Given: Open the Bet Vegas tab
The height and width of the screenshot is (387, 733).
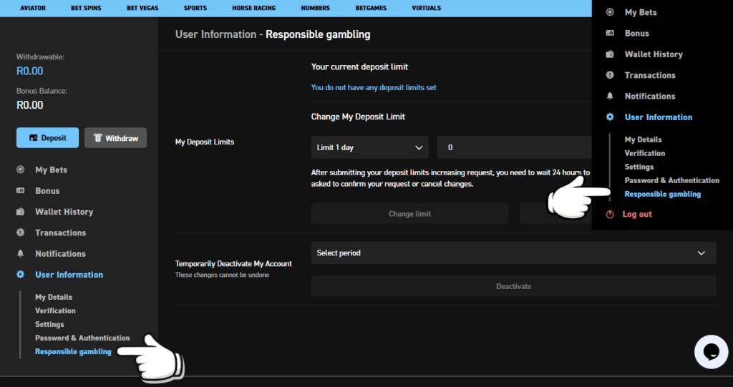Looking at the screenshot, I should [142, 8].
